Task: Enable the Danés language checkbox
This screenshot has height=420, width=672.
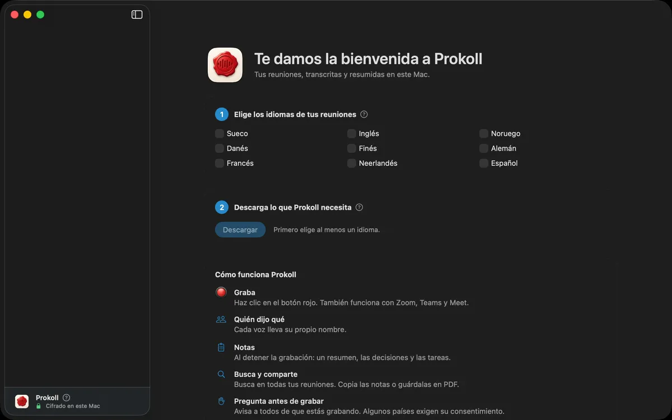Action: pos(220,148)
